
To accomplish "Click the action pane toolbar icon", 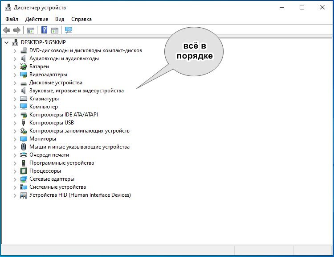I will click(55, 30).
